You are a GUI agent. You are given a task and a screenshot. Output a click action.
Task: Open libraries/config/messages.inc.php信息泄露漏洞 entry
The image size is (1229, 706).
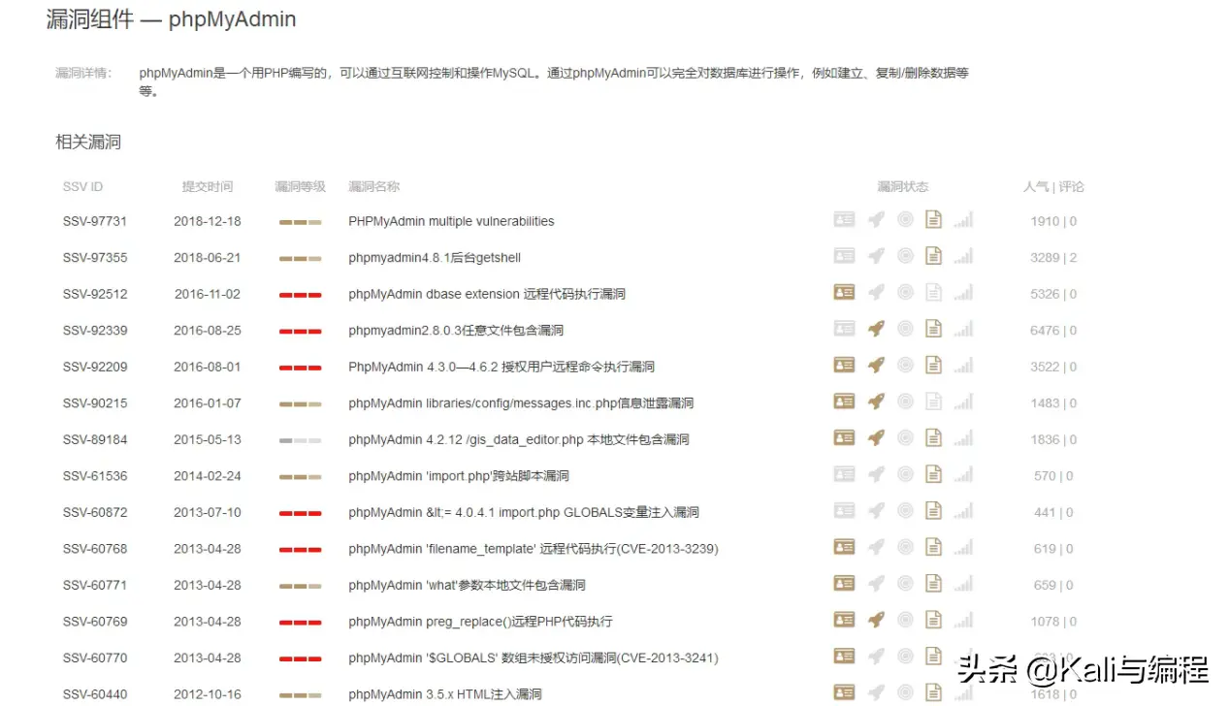(521, 403)
